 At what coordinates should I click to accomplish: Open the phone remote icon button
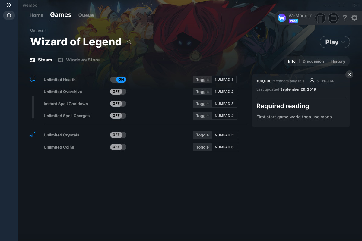(320, 18)
